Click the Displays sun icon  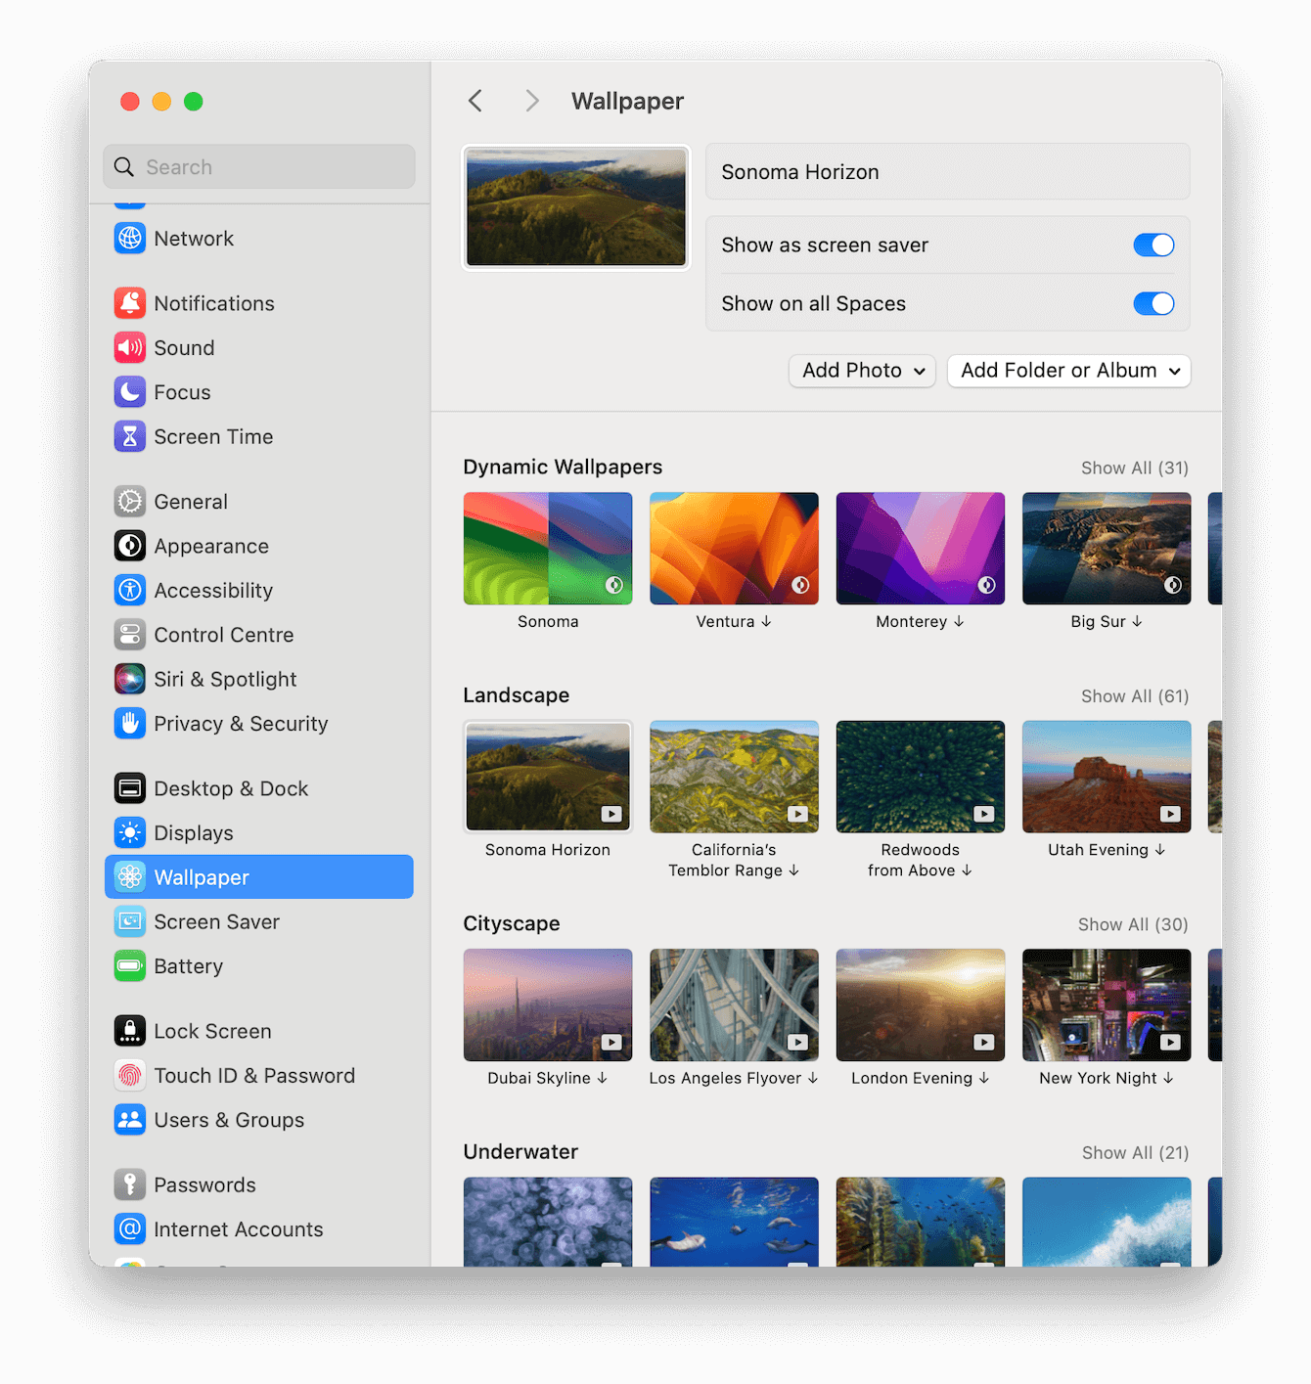click(x=130, y=833)
